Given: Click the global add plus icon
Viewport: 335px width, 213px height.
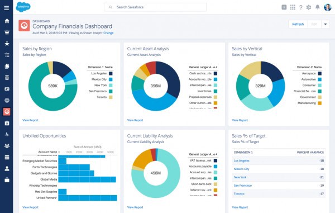Looking at the screenshot, I should (x=284, y=7).
